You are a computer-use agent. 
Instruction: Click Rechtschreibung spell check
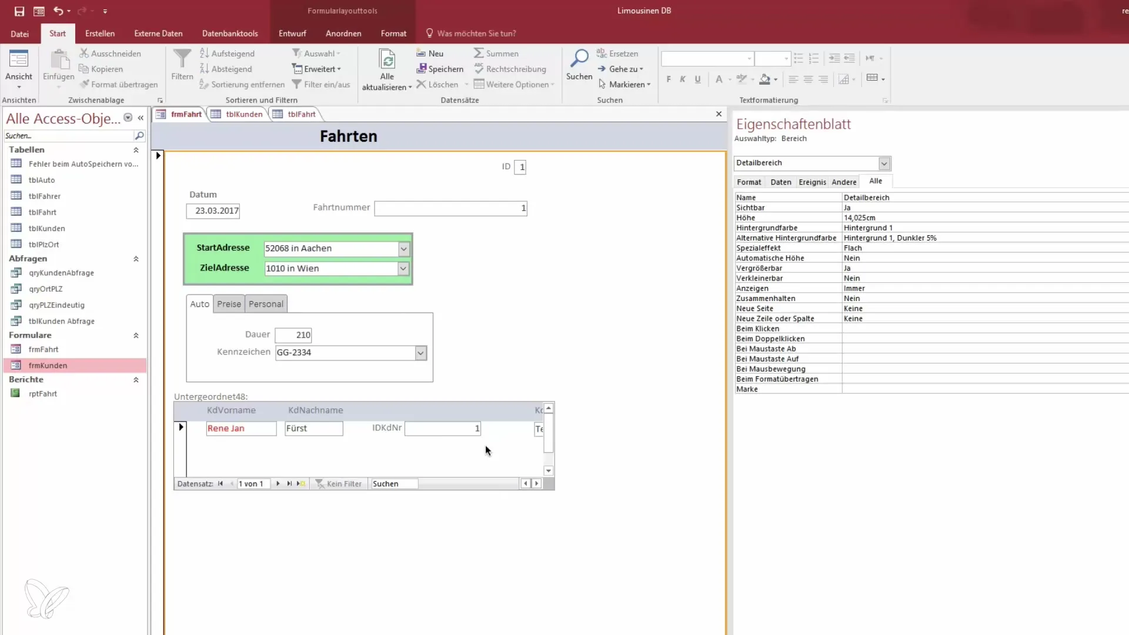[510, 69]
